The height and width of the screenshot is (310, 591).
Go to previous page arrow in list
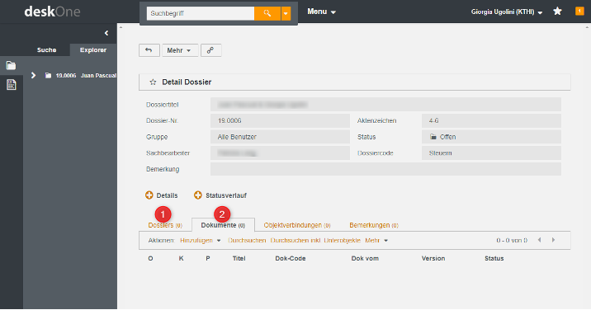pyautogui.click(x=539, y=240)
